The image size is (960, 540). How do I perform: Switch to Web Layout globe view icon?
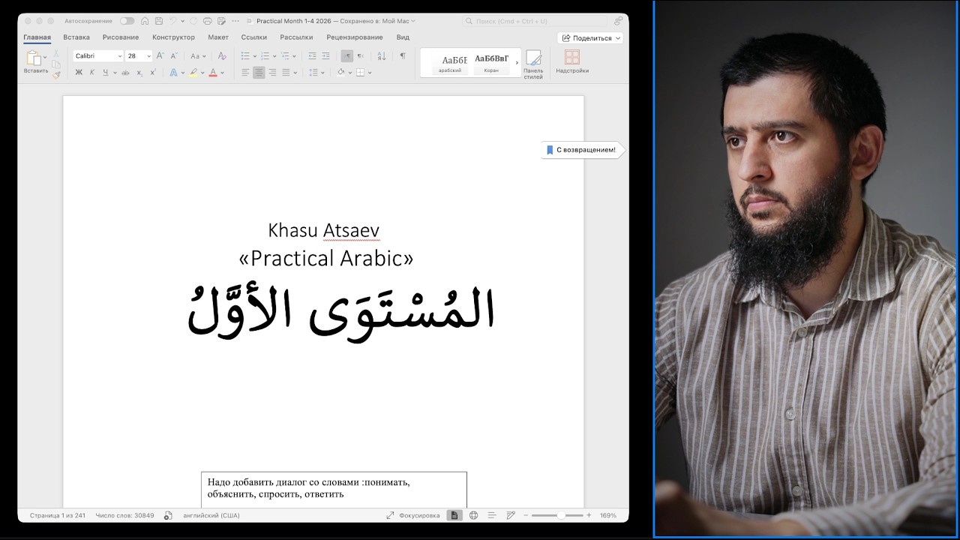(x=474, y=515)
